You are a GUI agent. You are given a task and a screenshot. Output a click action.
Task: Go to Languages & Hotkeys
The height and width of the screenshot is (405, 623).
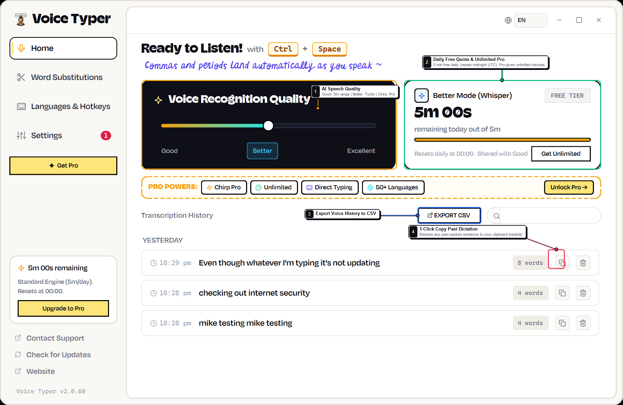[x=63, y=106]
